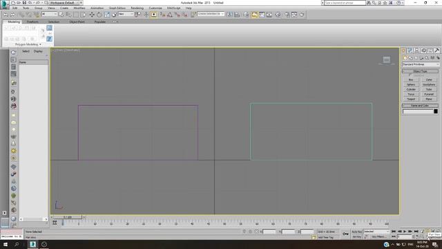Open the Edit menu

[x=15, y=8]
